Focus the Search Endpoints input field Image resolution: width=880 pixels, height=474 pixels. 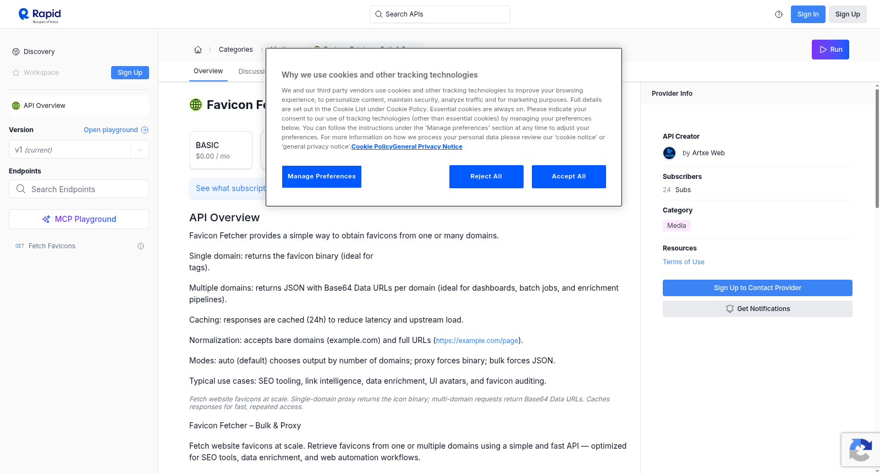(x=79, y=189)
